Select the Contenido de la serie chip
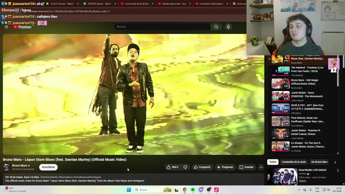This screenshot has width=345, height=194. point(294,162)
